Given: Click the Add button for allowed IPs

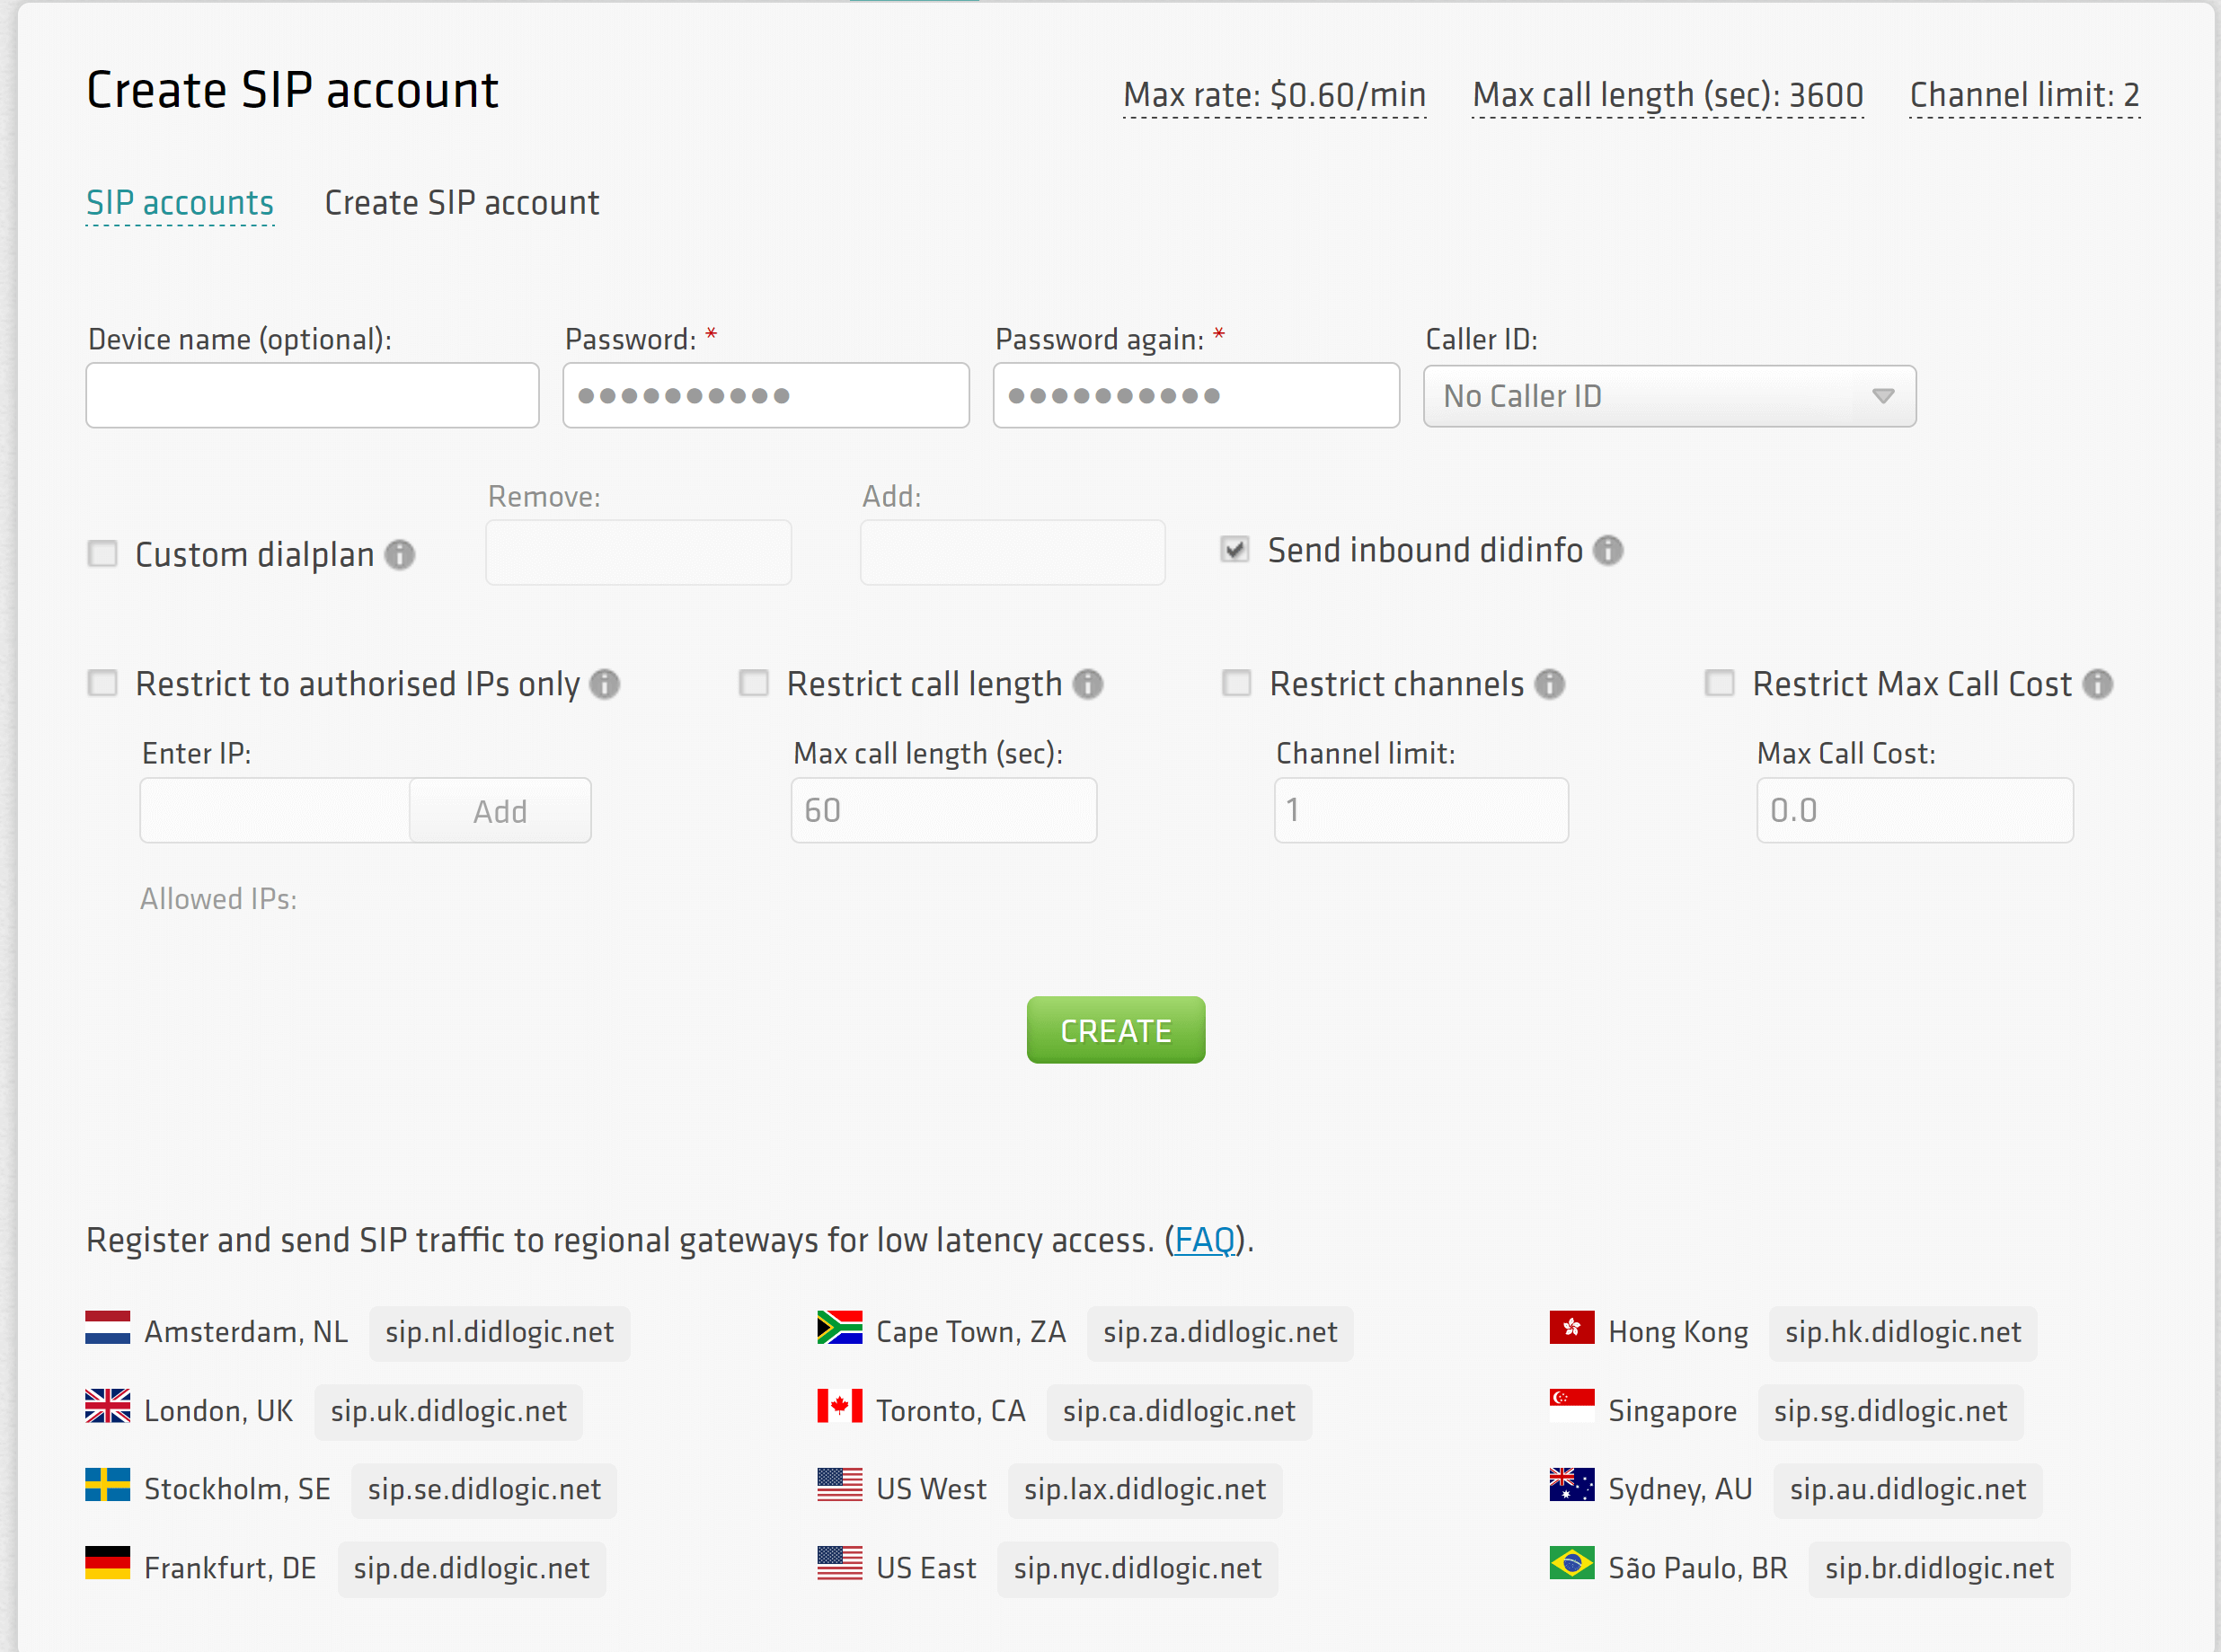Looking at the screenshot, I should (500, 808).
